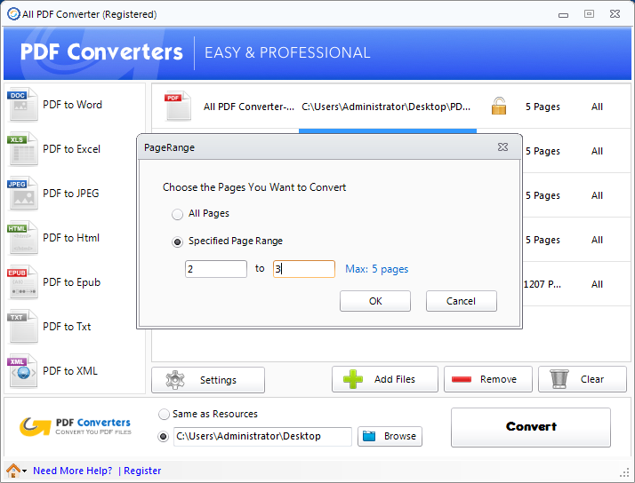Click the EPUB icon for PDF to Epub
This screenshot has width=635, height=483.
click(22, 282)
